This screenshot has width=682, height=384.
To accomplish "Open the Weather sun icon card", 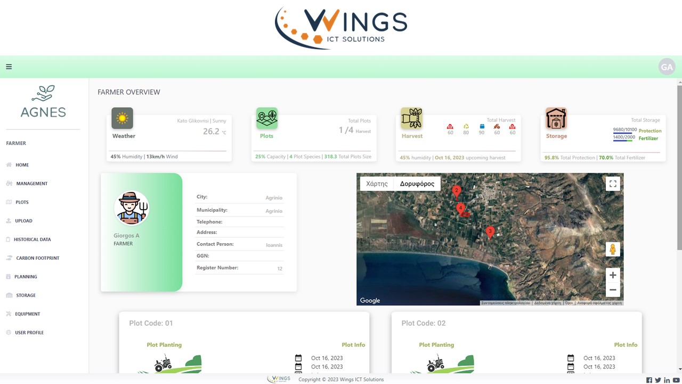I will coord(122,118).
